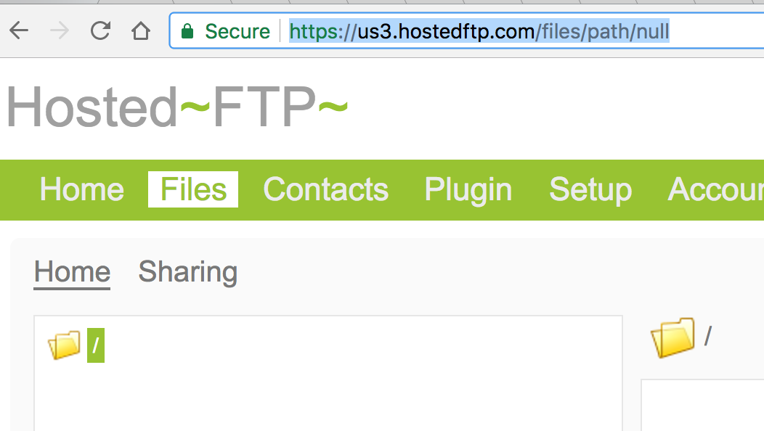The image size is (764, 431).
Task: Select the underlined Home tab
Action: (x=72, y=272)
